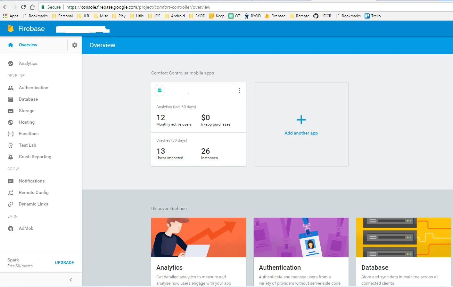Open the app card three-dot menu
Screen dimensions: 453x287
(x=239, y=90)
